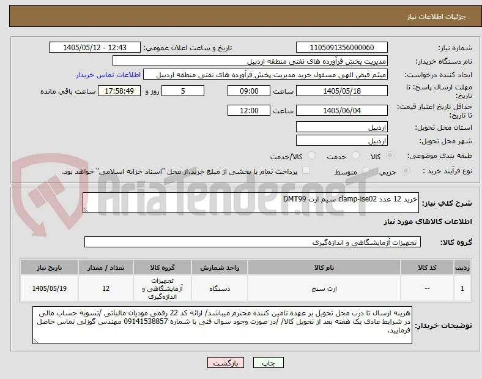This screenshot has height=379, width=482.
Task: Click the response deadline date 1405/05/18
Action: click(x=341, y=91)
